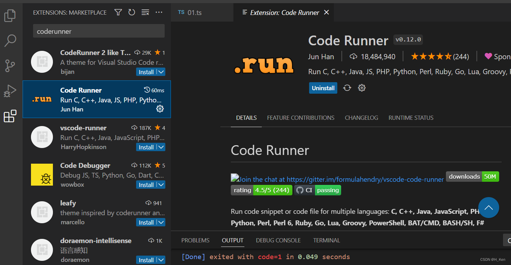Viewport: 511px width, 265px height.
Task: Click the EXTENSIONS: MARKETPLACE header
Action: pyautogui.click(x=70, y=13)
